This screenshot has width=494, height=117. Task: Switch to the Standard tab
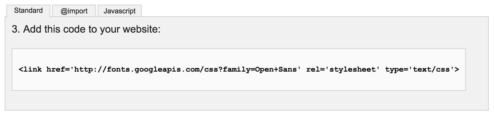(x=28, y=11)
